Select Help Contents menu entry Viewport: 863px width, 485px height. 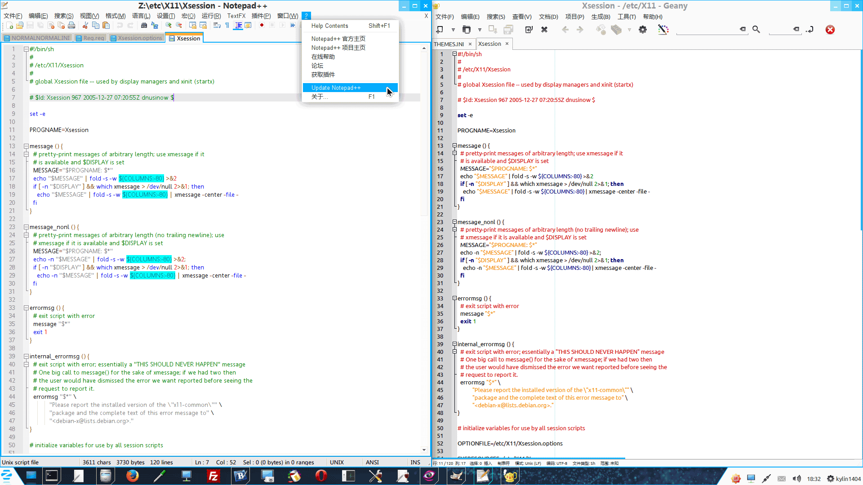(x=350, y=26)
